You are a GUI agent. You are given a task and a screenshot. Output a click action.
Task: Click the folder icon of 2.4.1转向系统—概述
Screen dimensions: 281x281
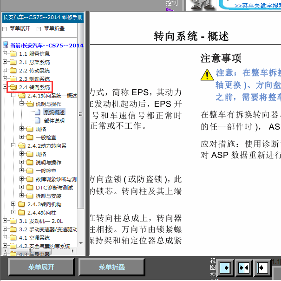pos(21,96)
